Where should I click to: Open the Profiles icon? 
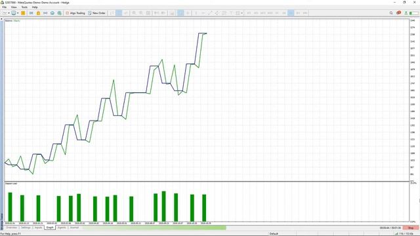[x=14, y=13]
